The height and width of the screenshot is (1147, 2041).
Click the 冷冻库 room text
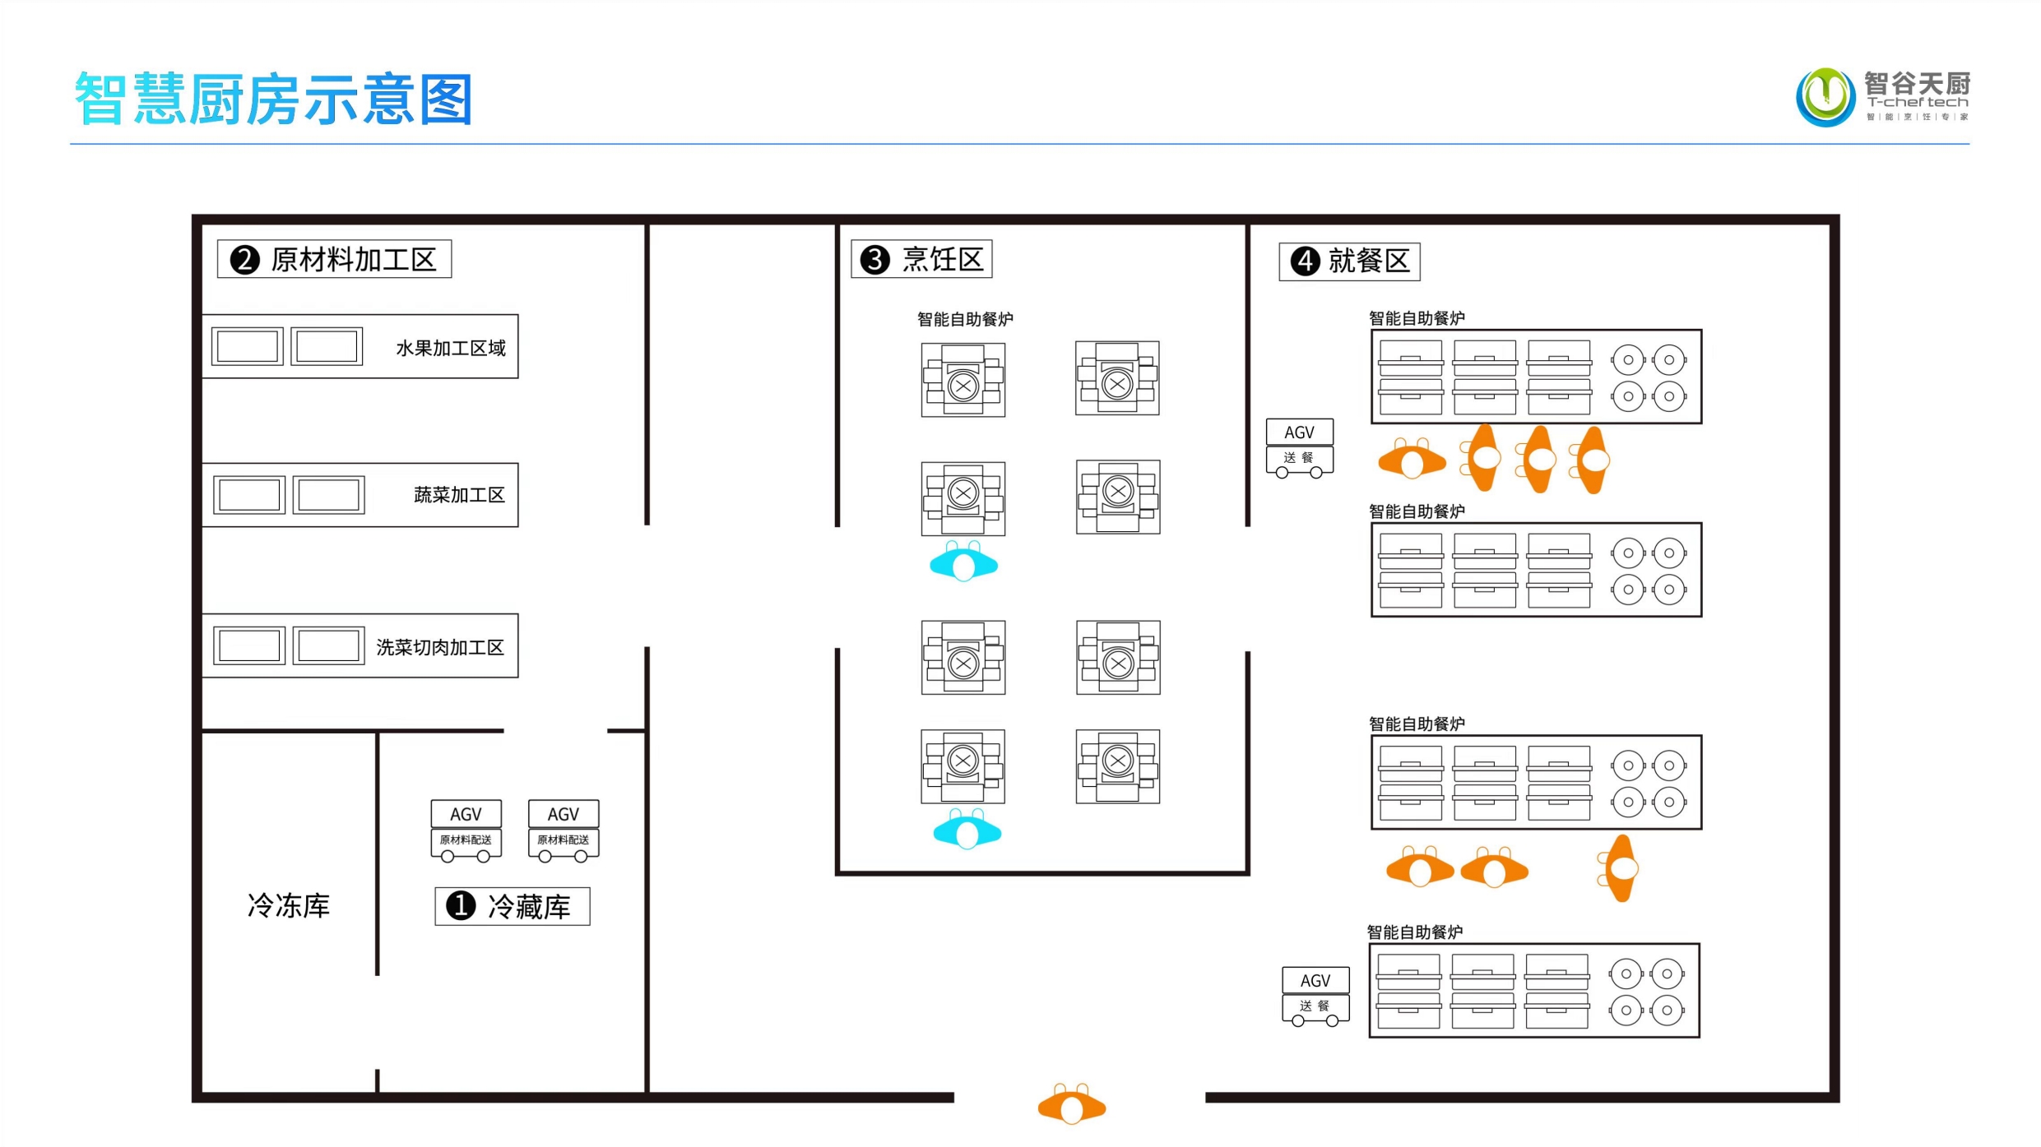(289, 905)
